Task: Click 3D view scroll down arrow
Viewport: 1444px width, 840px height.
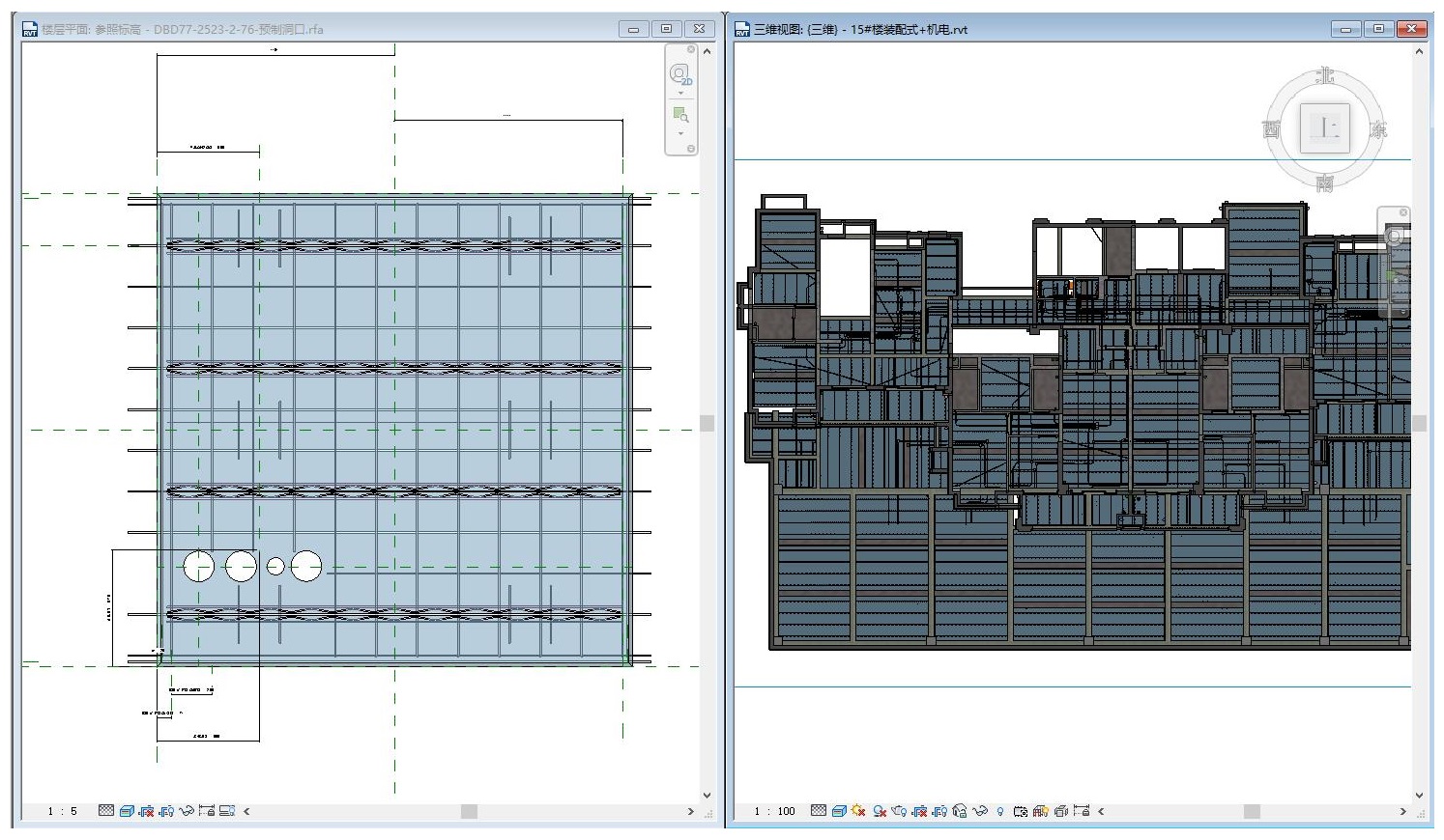Action: 1419,796
